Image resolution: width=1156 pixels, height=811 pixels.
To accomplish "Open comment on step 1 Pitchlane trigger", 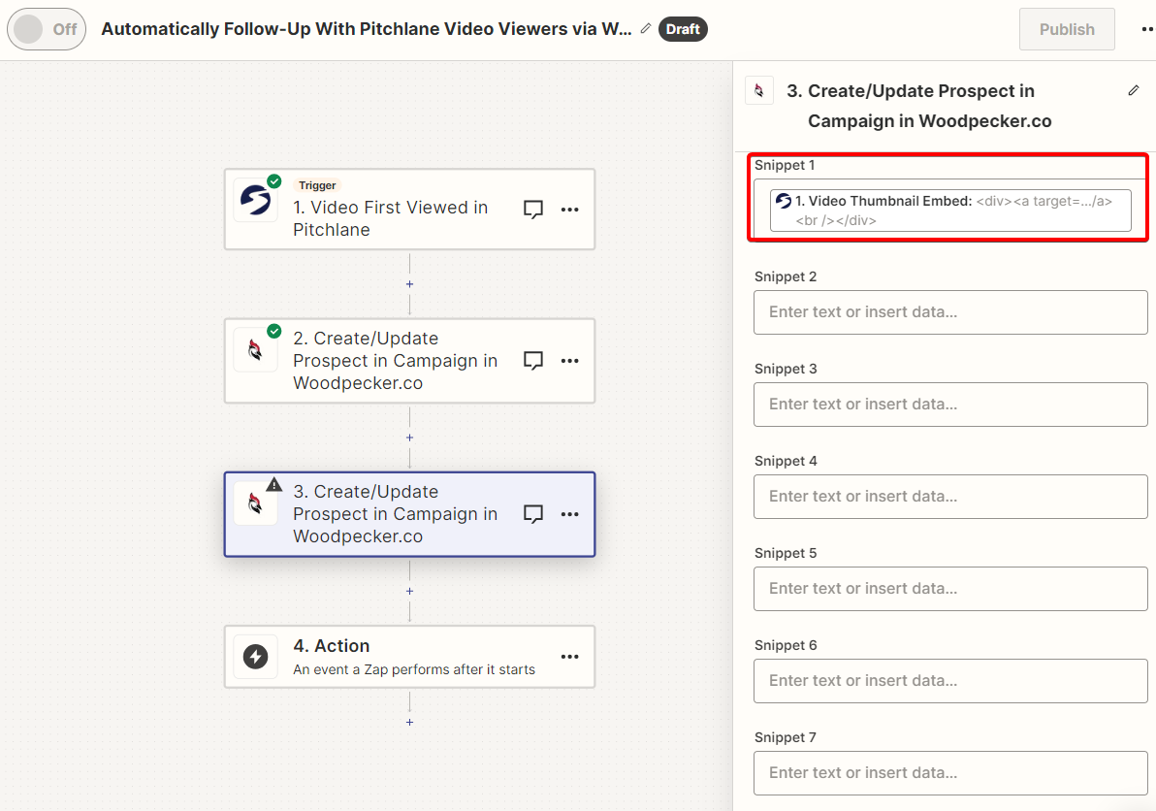I will [x=533, y=210].
